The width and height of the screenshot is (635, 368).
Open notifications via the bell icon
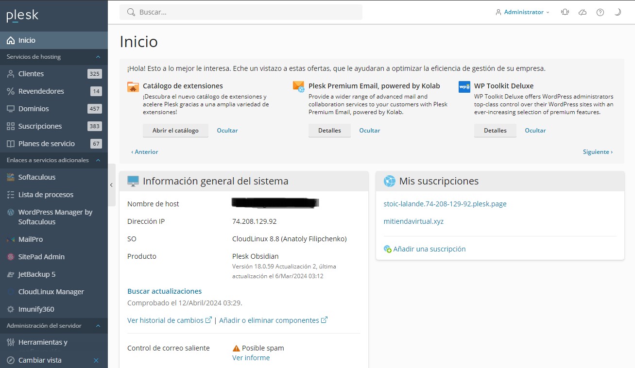pyautogui.click(x=565, y=12)
